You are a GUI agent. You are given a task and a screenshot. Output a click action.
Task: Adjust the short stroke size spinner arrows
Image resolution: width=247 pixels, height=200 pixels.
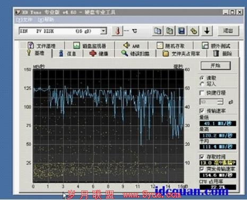click(220, 102)
